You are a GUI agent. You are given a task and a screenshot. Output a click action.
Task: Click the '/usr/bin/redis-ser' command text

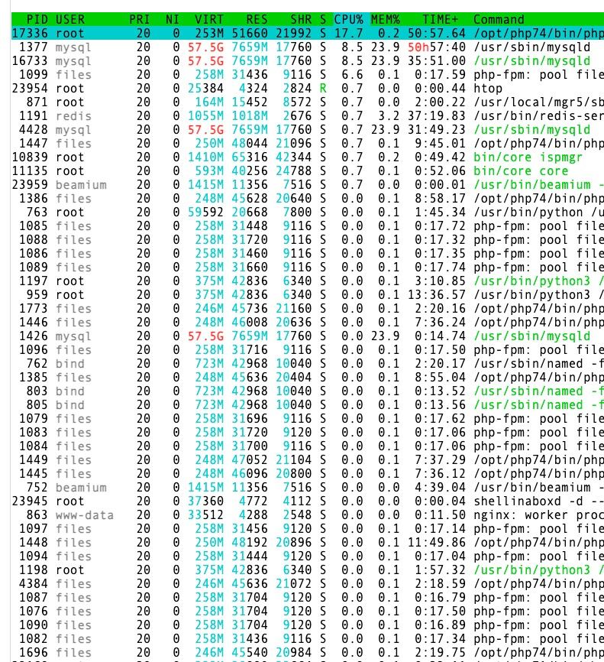tap(538, 115)
